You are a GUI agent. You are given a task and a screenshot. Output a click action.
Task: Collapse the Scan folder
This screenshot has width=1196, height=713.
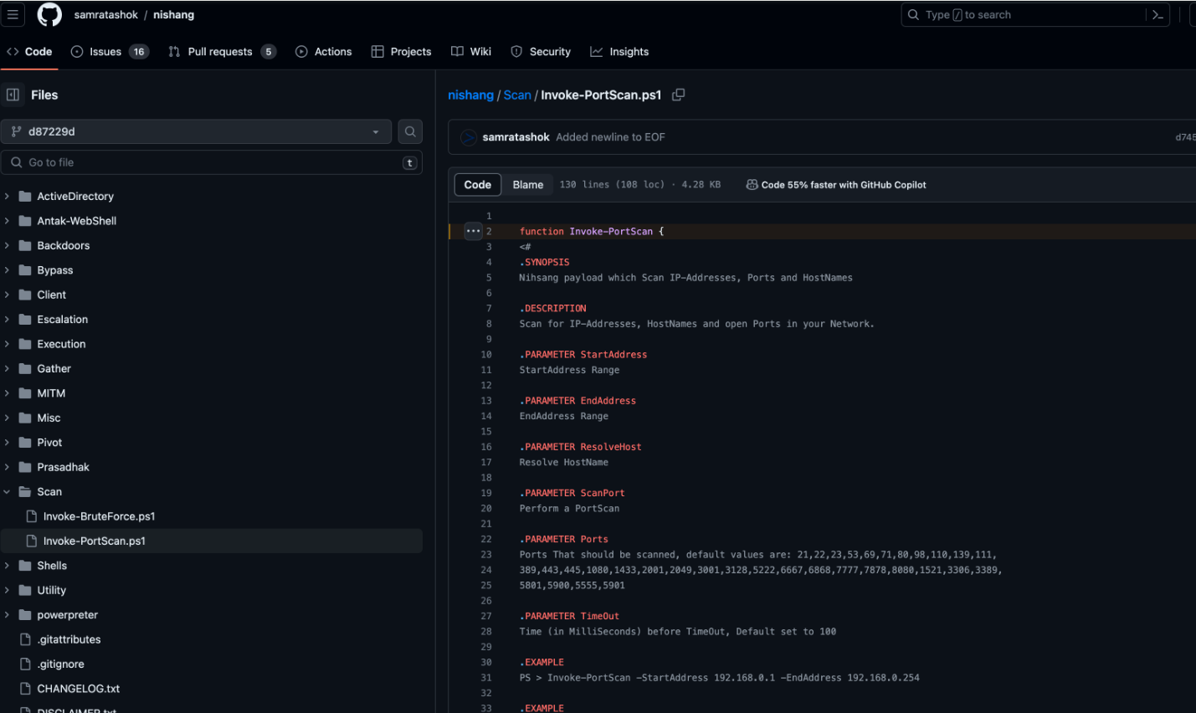7,492
